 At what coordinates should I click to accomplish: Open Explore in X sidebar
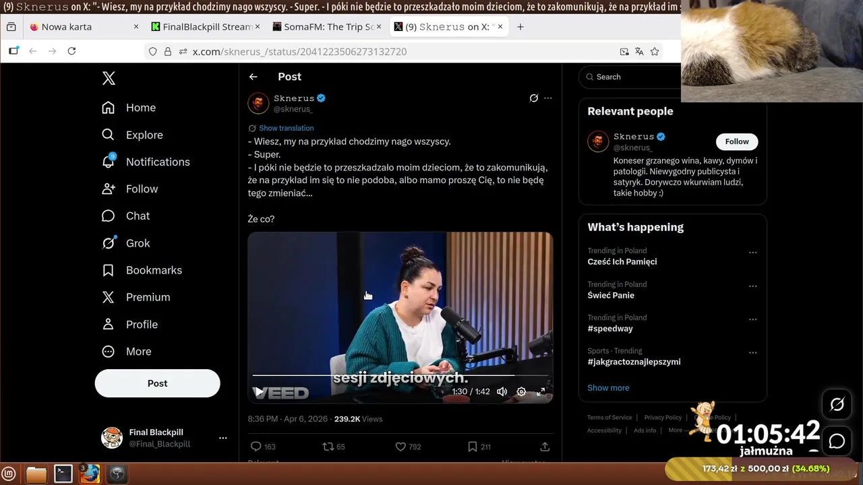tap(132, 135)
